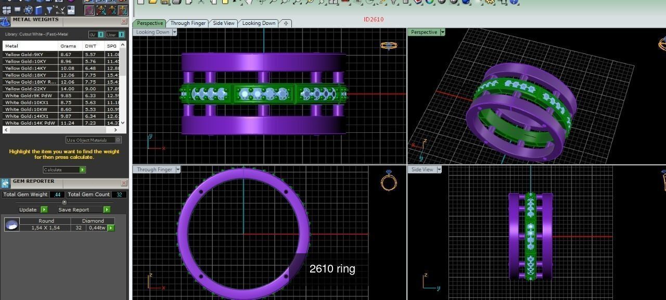Click the control points checkmark icon
This screenshot has width=666, height=300.
click(x=60, y=10)
